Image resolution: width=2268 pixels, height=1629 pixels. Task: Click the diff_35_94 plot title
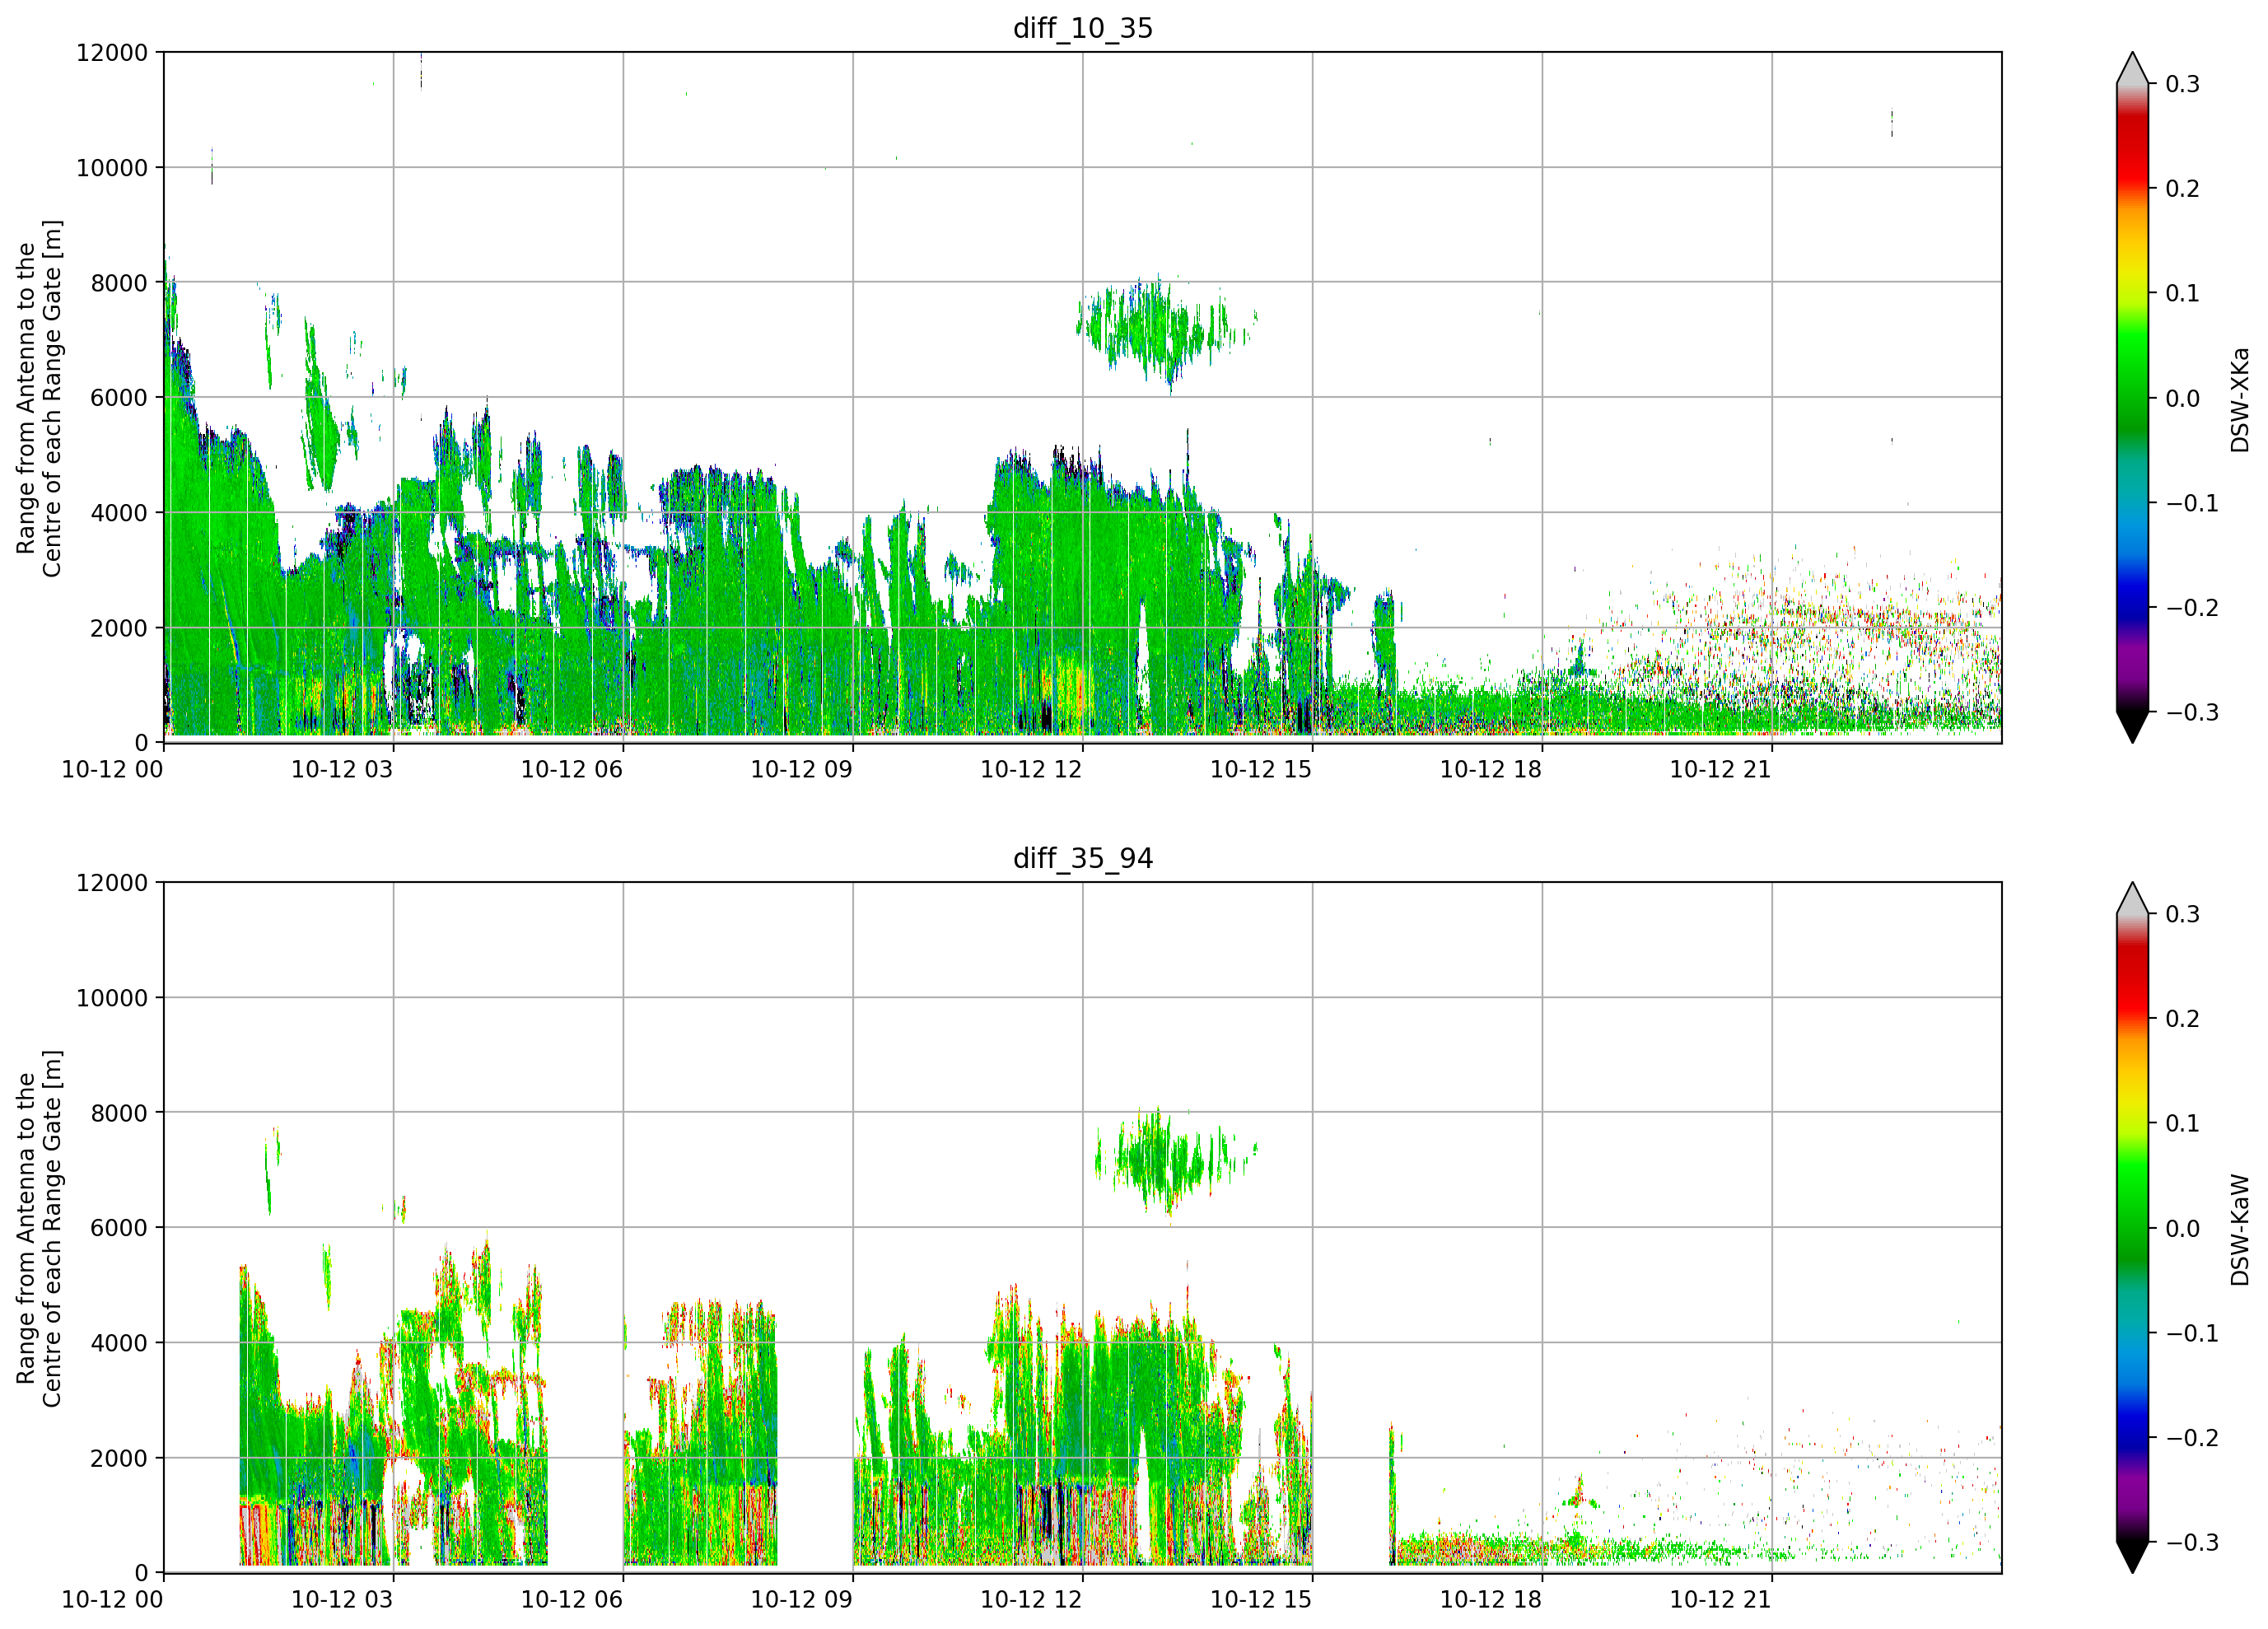[x=1083, y=858]
